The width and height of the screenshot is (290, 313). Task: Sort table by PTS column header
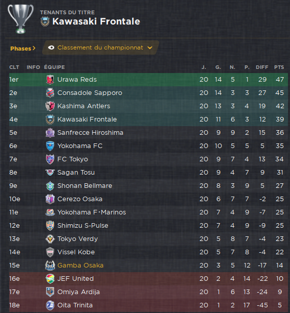[x=279, y=67]
